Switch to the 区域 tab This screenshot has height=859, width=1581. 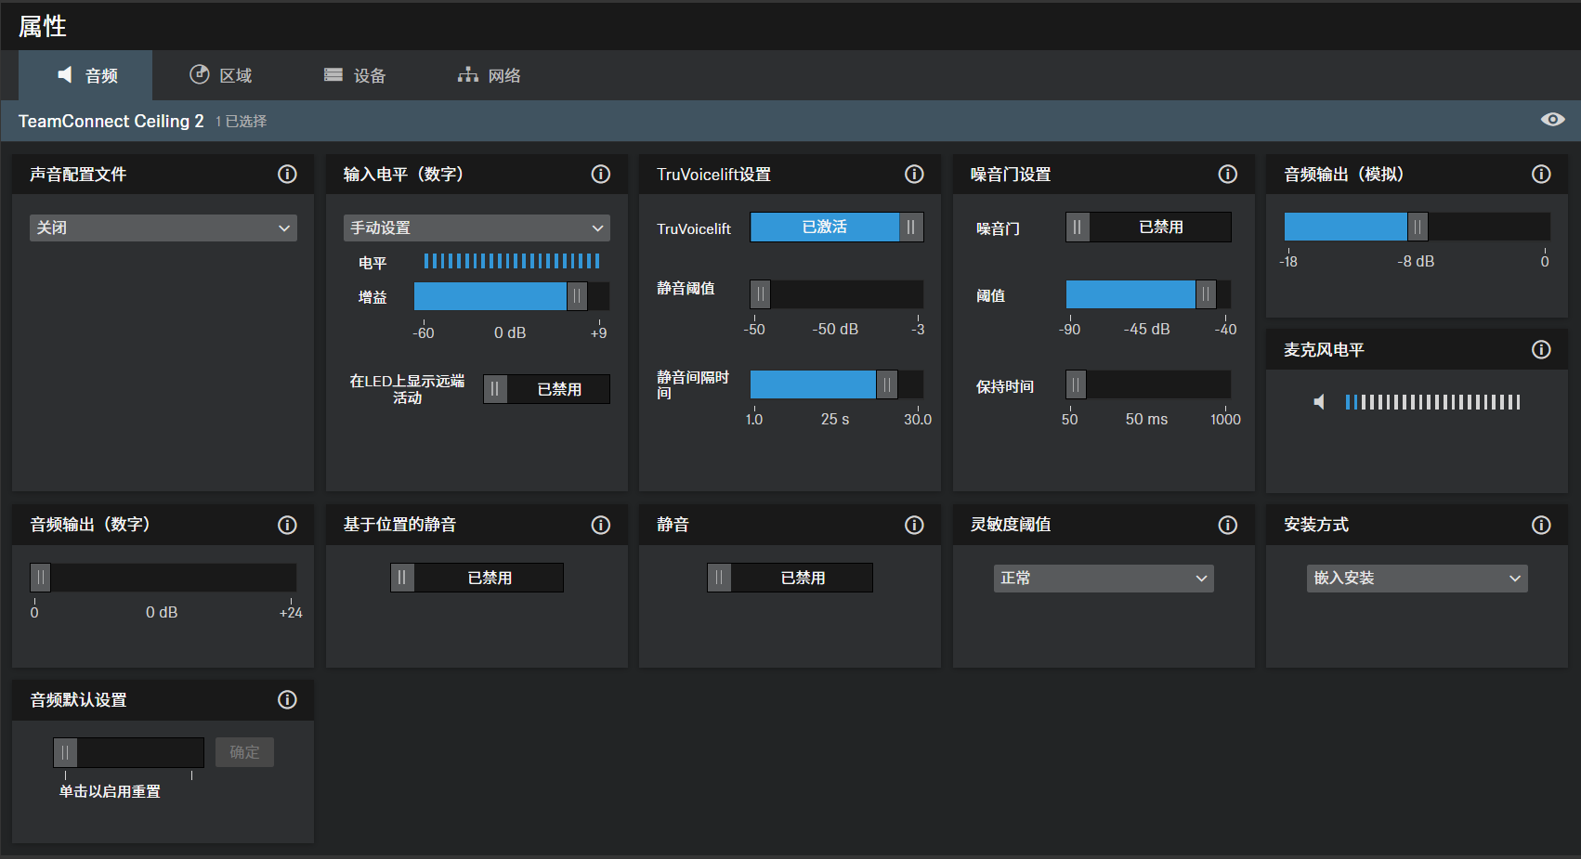click(221, 76)
